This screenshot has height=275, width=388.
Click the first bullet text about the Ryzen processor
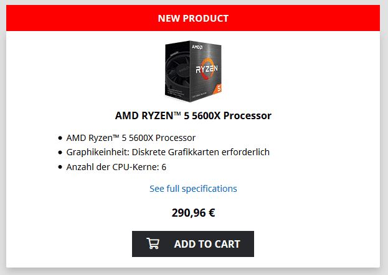coord(131,138)
